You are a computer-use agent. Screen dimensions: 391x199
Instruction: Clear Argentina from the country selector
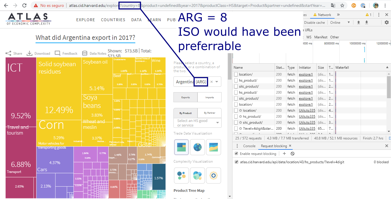[212, 82]
